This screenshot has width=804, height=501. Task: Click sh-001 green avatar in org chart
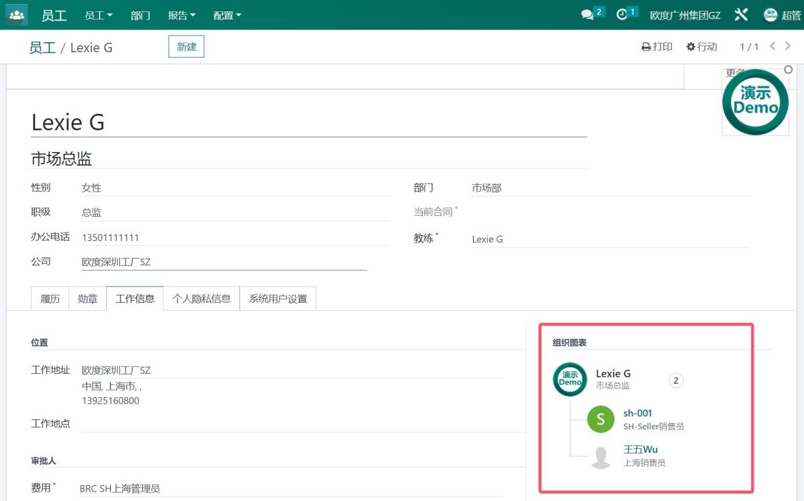tap(600, 419)
